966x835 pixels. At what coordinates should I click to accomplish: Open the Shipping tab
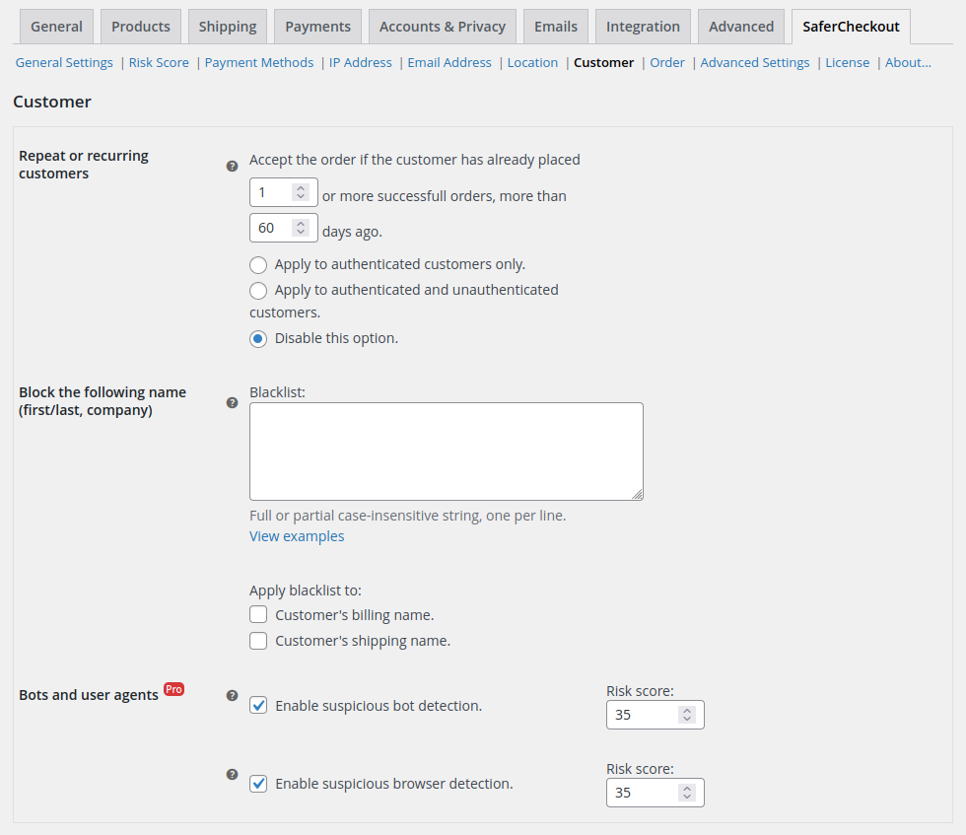click(228, 27)
